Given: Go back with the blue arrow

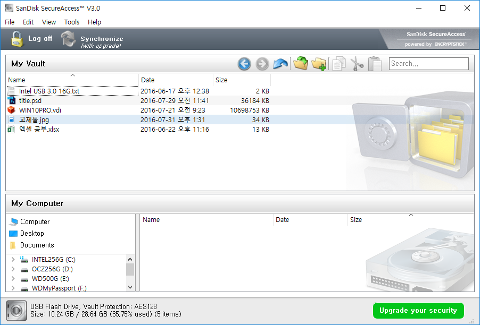Looking at the screenshot, I should tap(244, 64).
